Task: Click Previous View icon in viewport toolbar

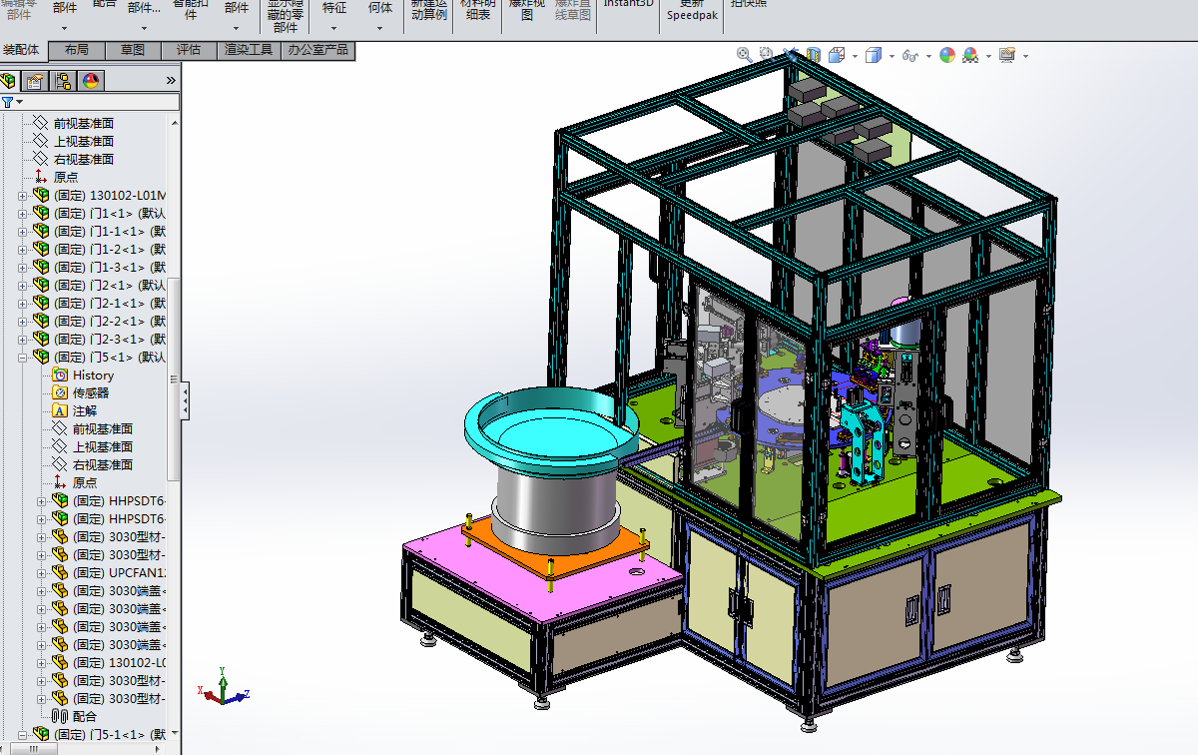Action: [791, 55]
